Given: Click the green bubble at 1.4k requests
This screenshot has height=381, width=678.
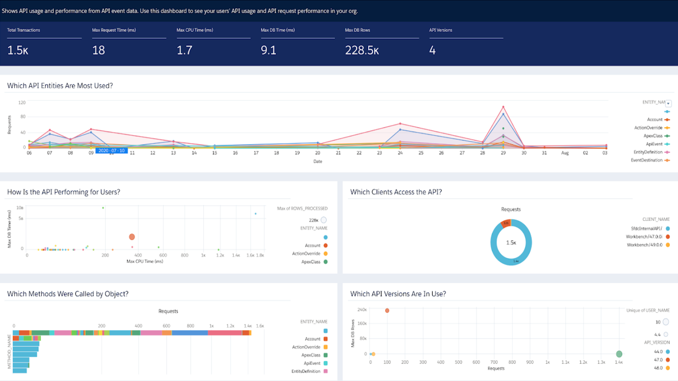Looking at the screenshot, I should (x=619, y=354).
